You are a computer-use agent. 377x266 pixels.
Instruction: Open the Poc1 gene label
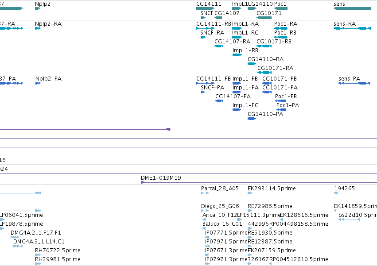pos(280,4)
